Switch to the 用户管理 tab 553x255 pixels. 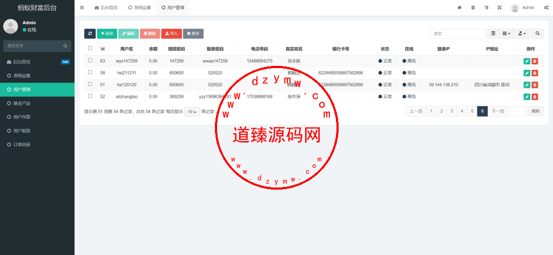coord(173,8)
